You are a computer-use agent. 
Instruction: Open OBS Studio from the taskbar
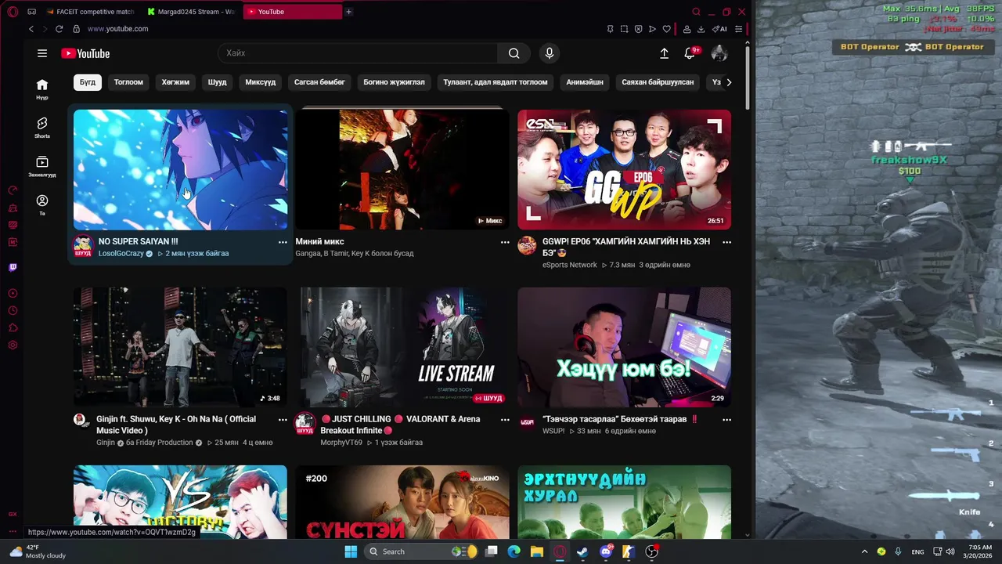651,551
